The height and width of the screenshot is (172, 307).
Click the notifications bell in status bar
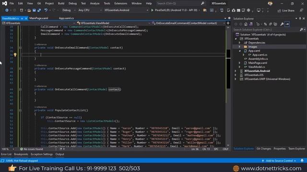(x=302, y=161)
